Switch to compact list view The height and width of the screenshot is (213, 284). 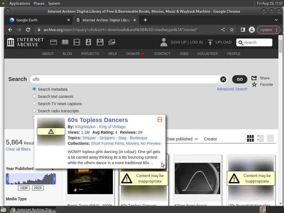click(270, 139)
